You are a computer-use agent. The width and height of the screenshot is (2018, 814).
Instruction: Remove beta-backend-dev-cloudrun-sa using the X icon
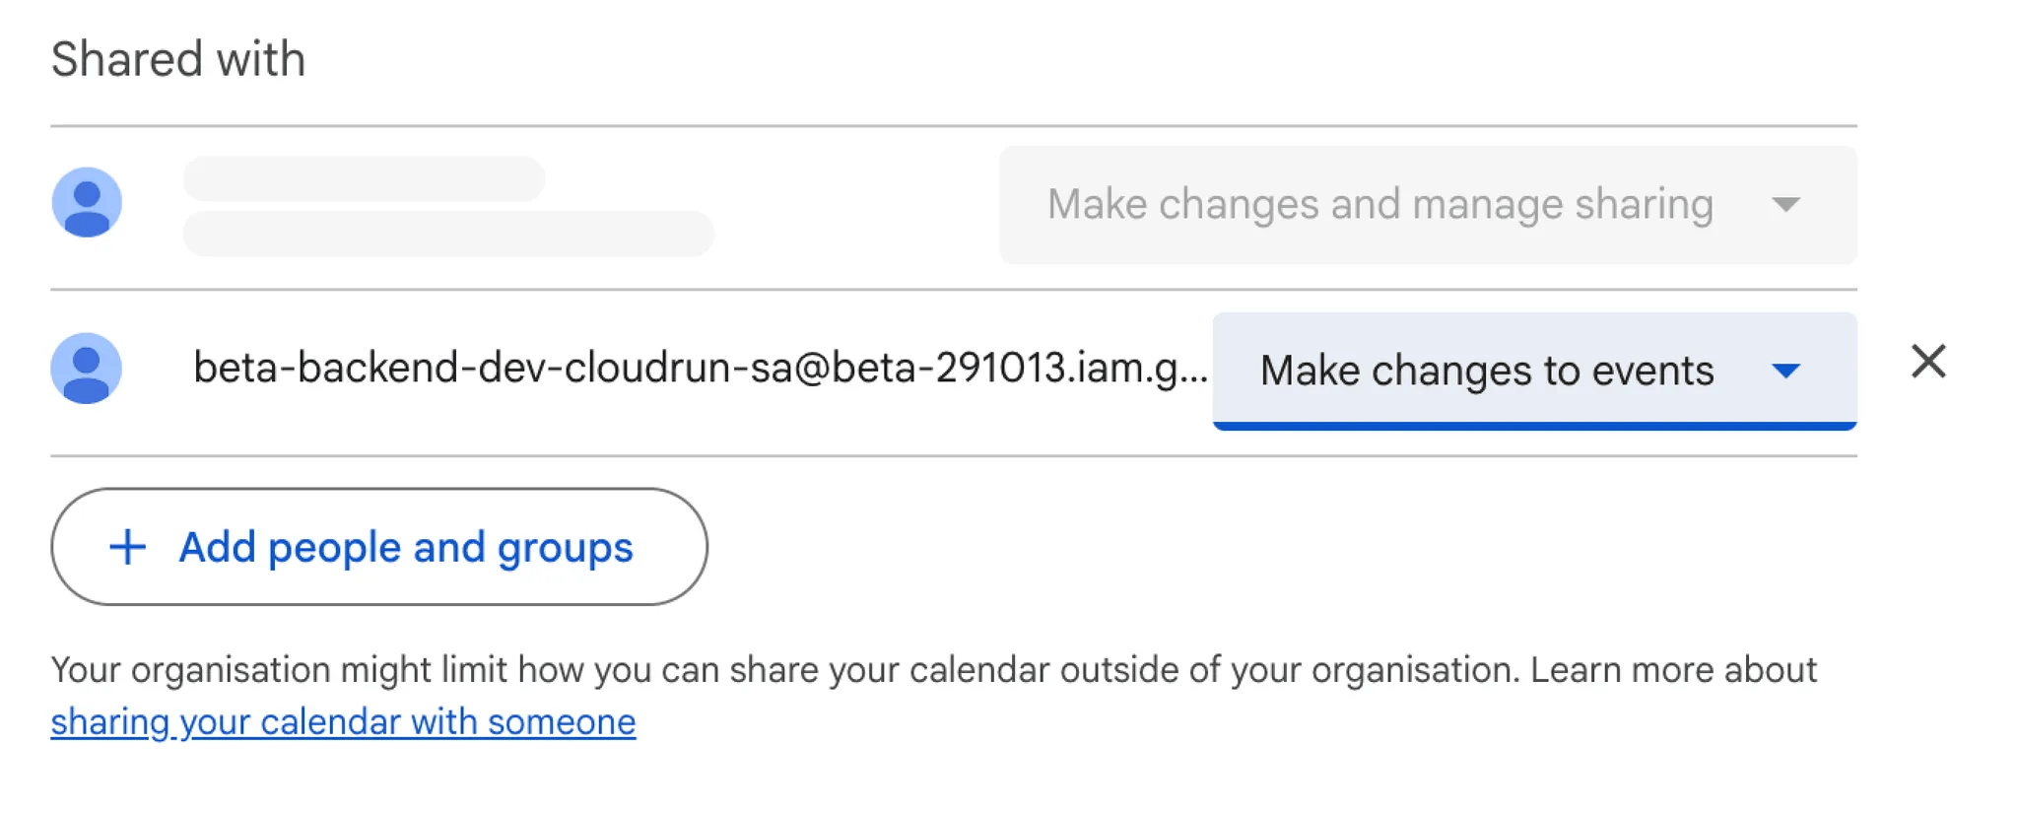point(1927,362)
